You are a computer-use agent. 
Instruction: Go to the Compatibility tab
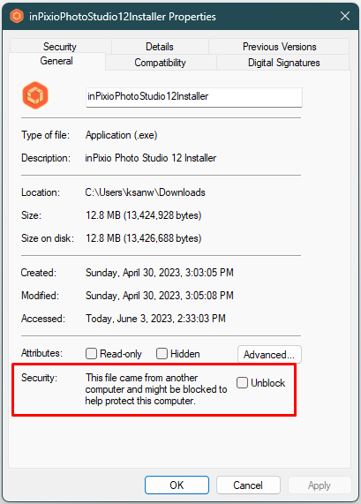pyautogui.click(x=161, y=63)
